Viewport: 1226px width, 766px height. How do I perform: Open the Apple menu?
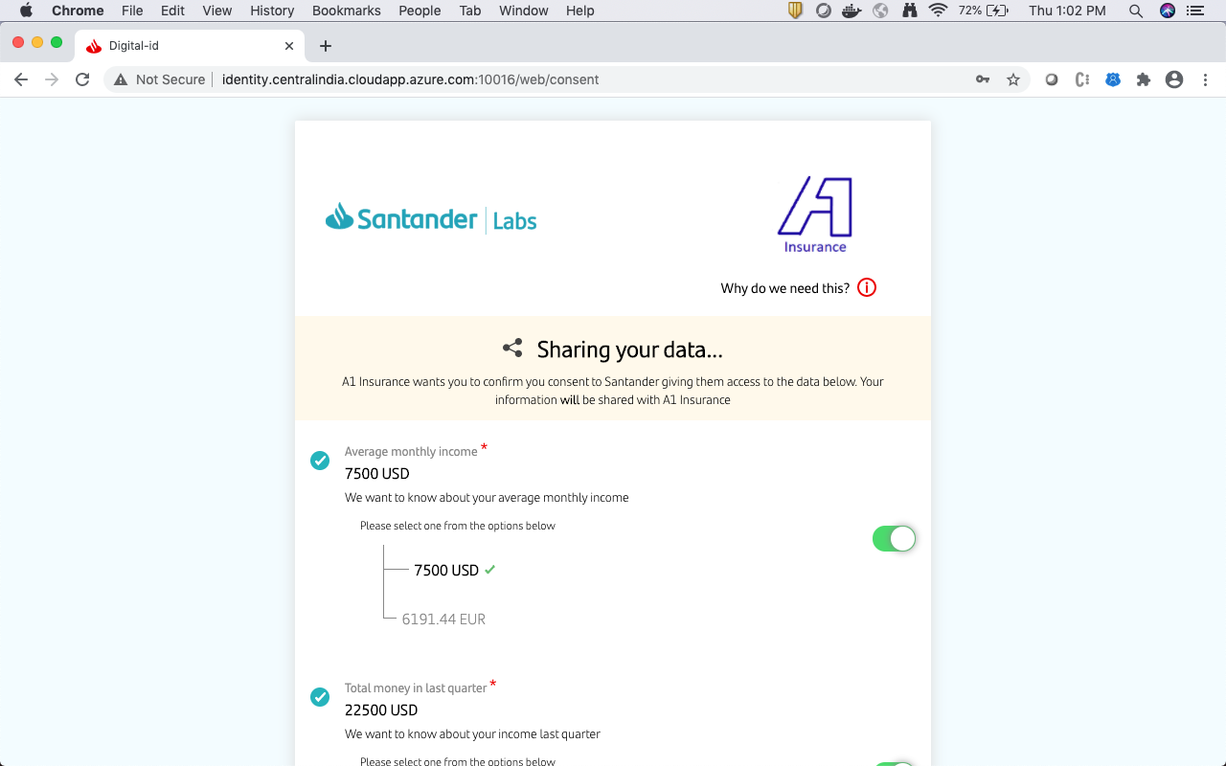[x=26, y=11]
